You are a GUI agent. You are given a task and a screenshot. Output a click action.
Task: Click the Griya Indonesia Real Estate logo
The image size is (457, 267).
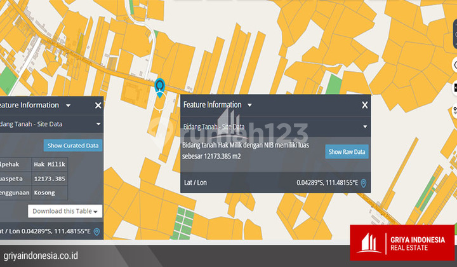coord(402,242)
